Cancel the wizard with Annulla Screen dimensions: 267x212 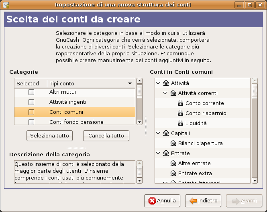click(162, 201)
